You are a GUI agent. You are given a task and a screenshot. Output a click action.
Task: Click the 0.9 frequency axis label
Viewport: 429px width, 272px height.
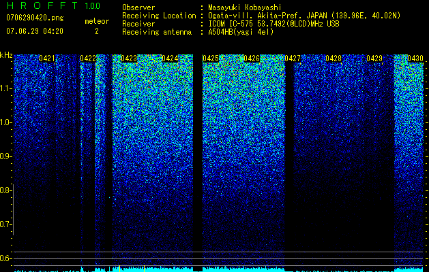[x=6, y=156]
